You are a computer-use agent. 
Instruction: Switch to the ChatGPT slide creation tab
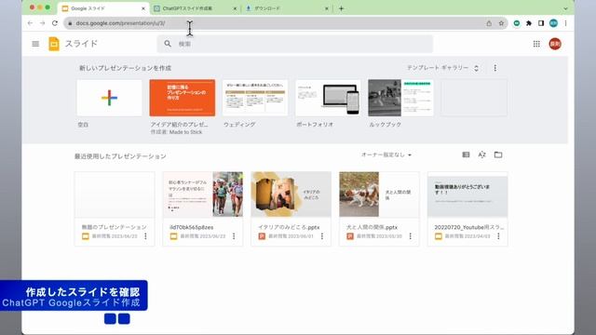(195, 8)
